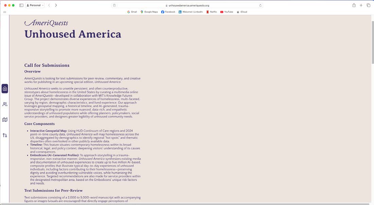The image size is (374, 205).
Task: Open the Personal profile dropdown
Action: (x=35, y=5)
